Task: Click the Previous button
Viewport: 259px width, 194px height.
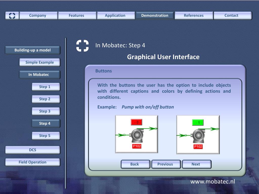Action: 166,164
